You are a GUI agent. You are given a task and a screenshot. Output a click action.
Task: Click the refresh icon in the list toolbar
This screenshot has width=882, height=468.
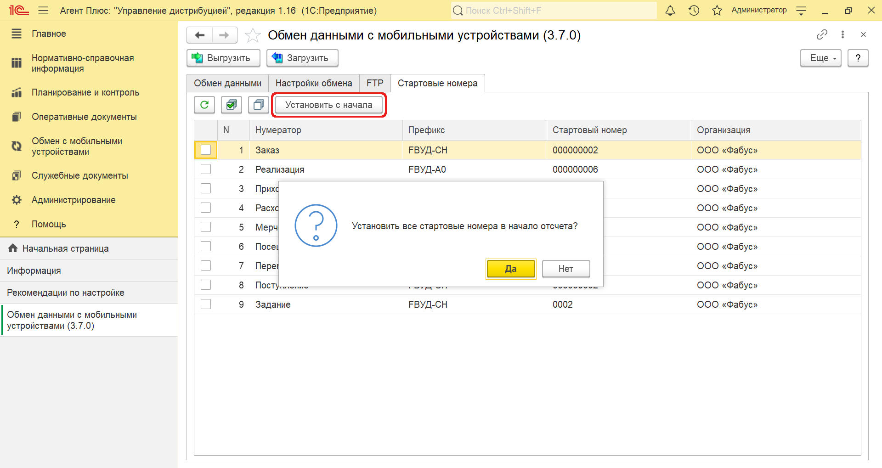[x=204, y=105]
